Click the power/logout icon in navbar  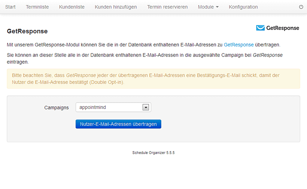pos(301,7)
